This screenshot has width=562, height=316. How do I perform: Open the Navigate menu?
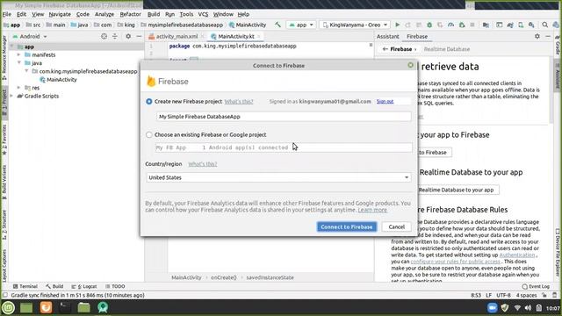[x=60, y=14]
